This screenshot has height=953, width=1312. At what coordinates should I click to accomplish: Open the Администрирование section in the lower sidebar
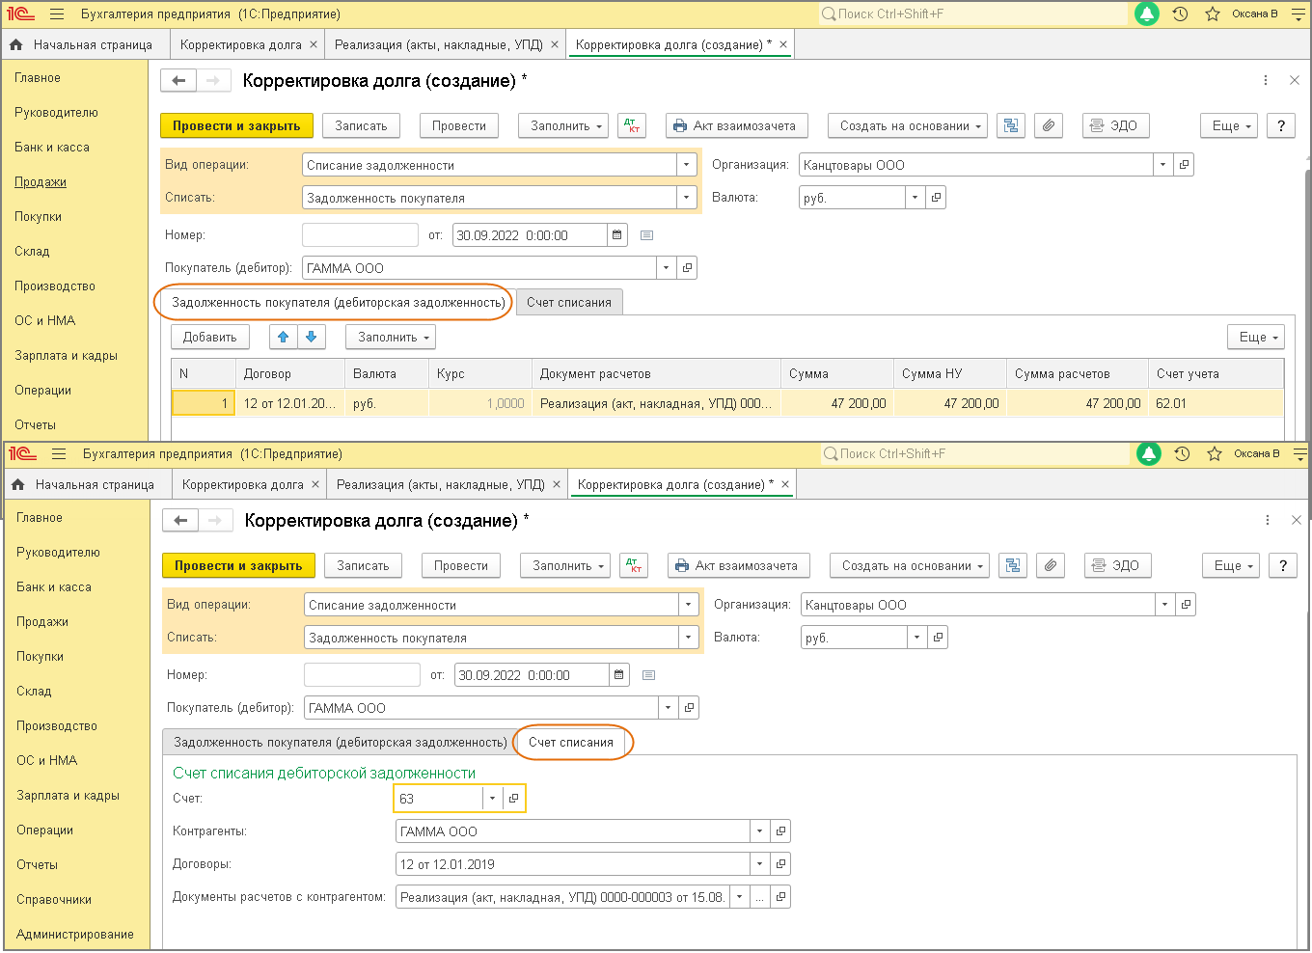coord(75,935)
